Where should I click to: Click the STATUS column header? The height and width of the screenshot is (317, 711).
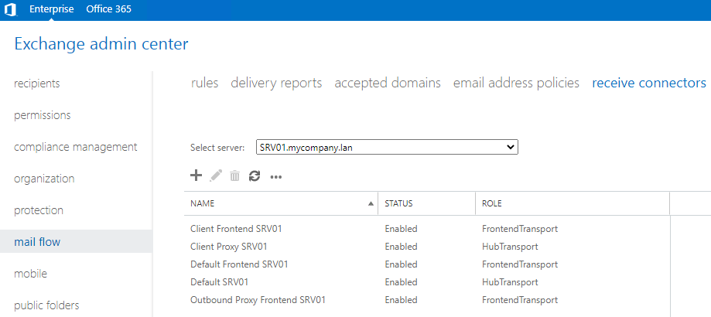pos(427,204)
